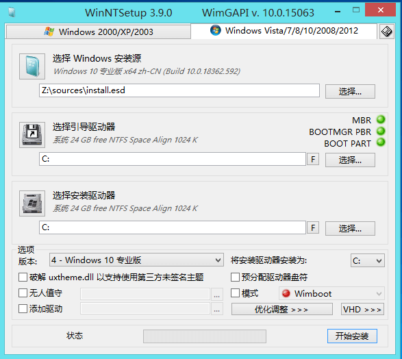Open 优化调整 >>> tweaks button
Viewport: 402px width, 359px height.
tap(282, 309)
